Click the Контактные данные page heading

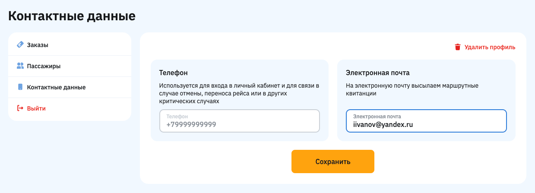72,16
